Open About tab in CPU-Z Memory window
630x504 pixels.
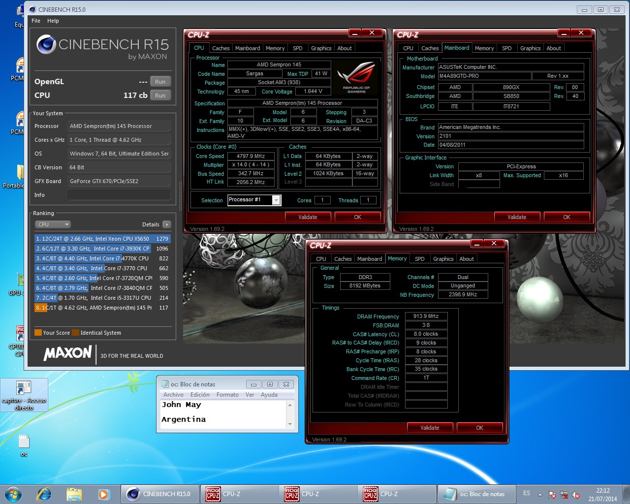[x=467, y=259]
